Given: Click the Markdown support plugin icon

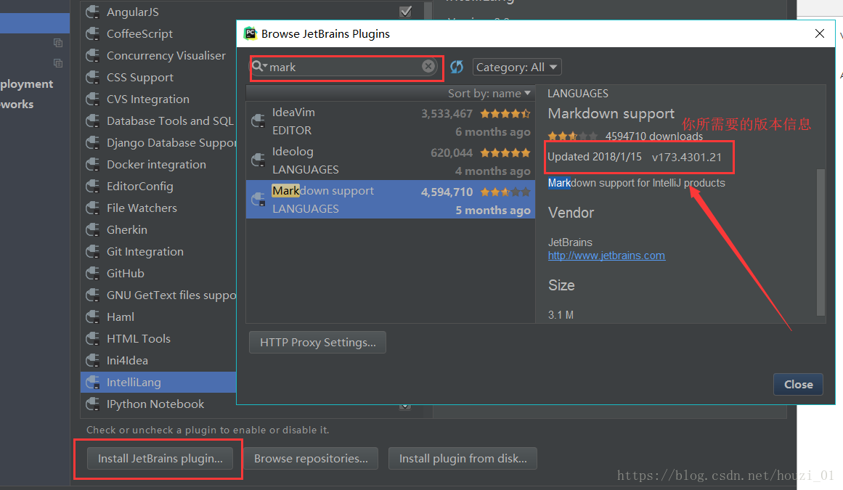Looking at the screenshot, I should click(258, 200).
